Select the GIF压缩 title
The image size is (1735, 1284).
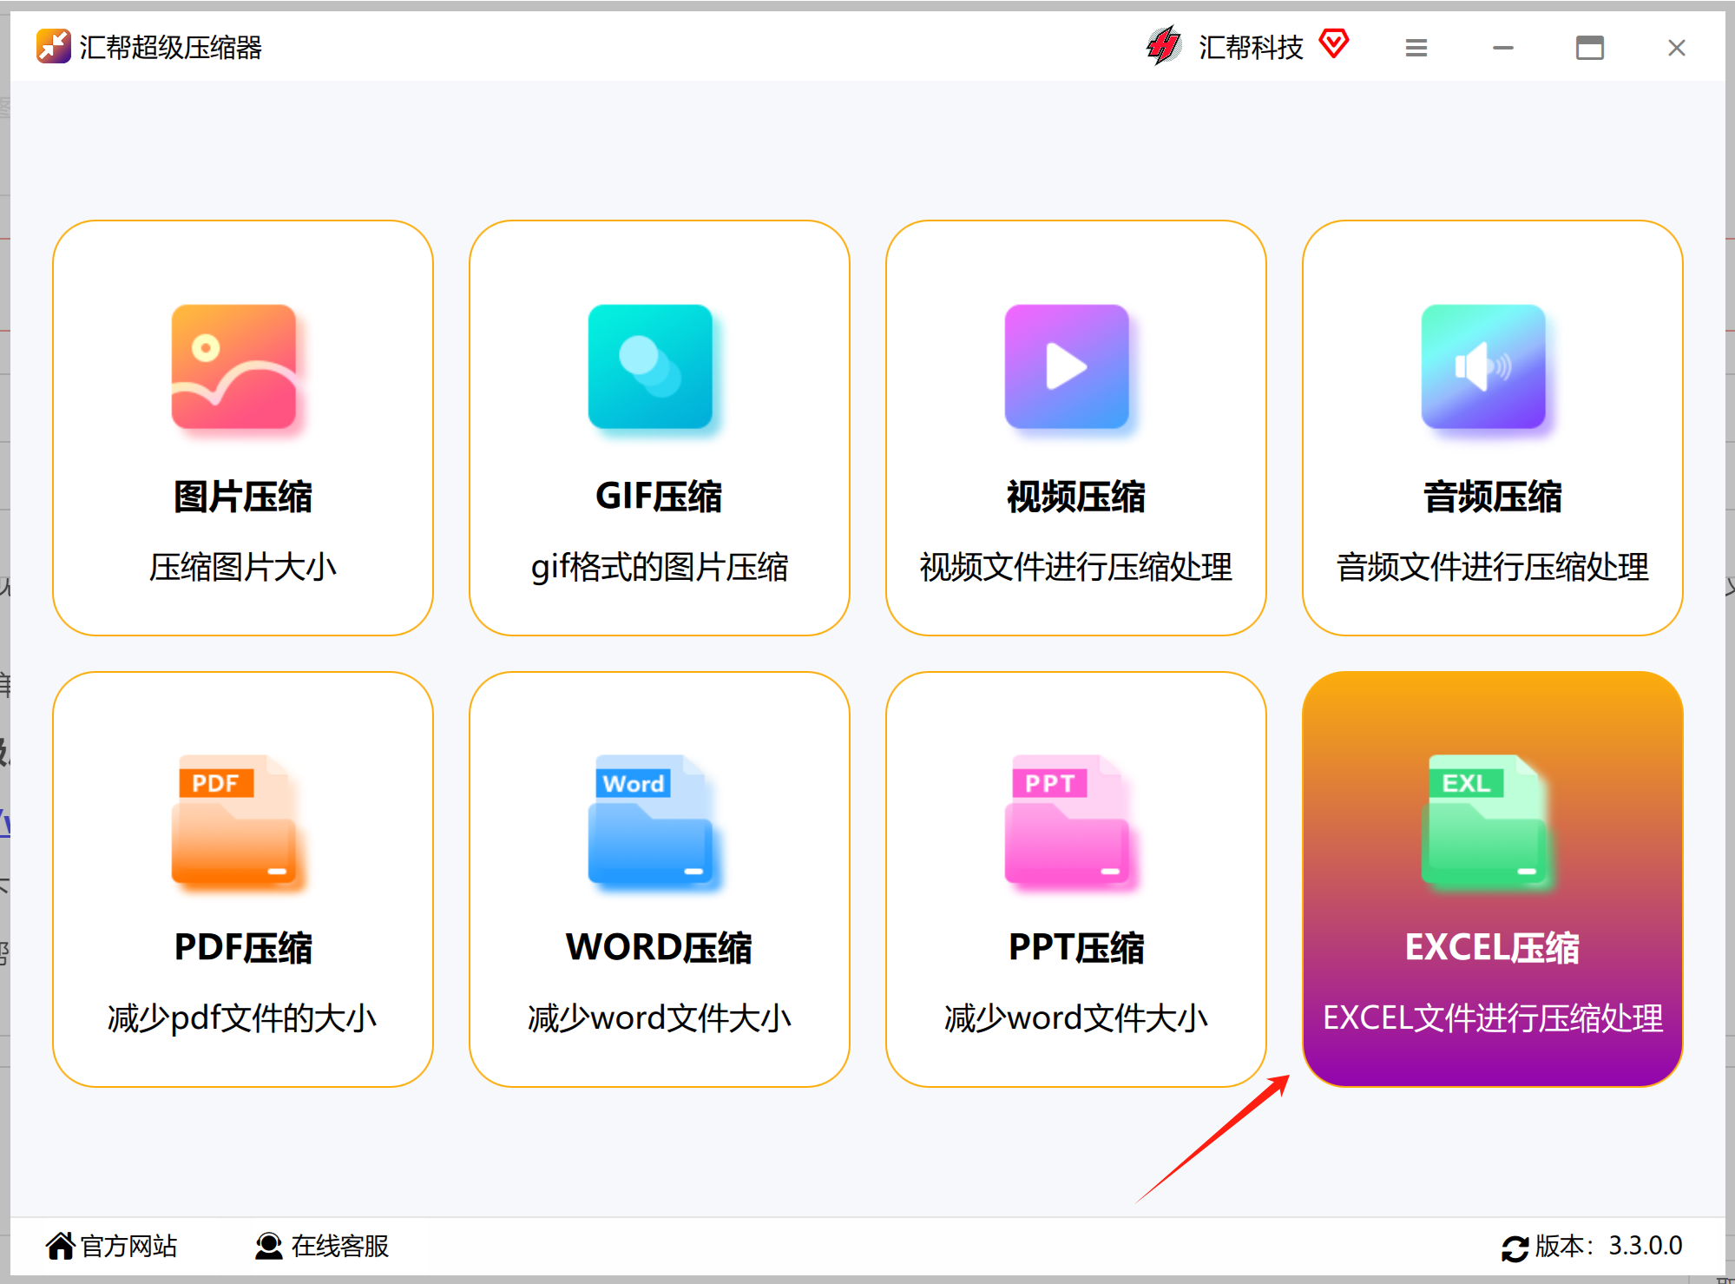(x=659, y=497)
